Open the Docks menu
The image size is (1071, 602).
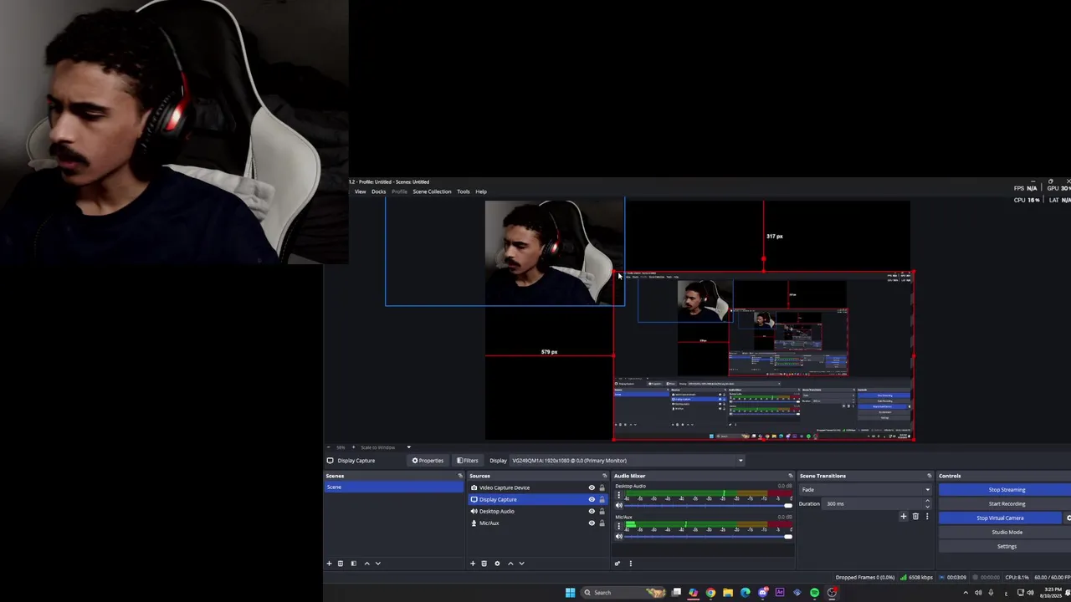379,191
